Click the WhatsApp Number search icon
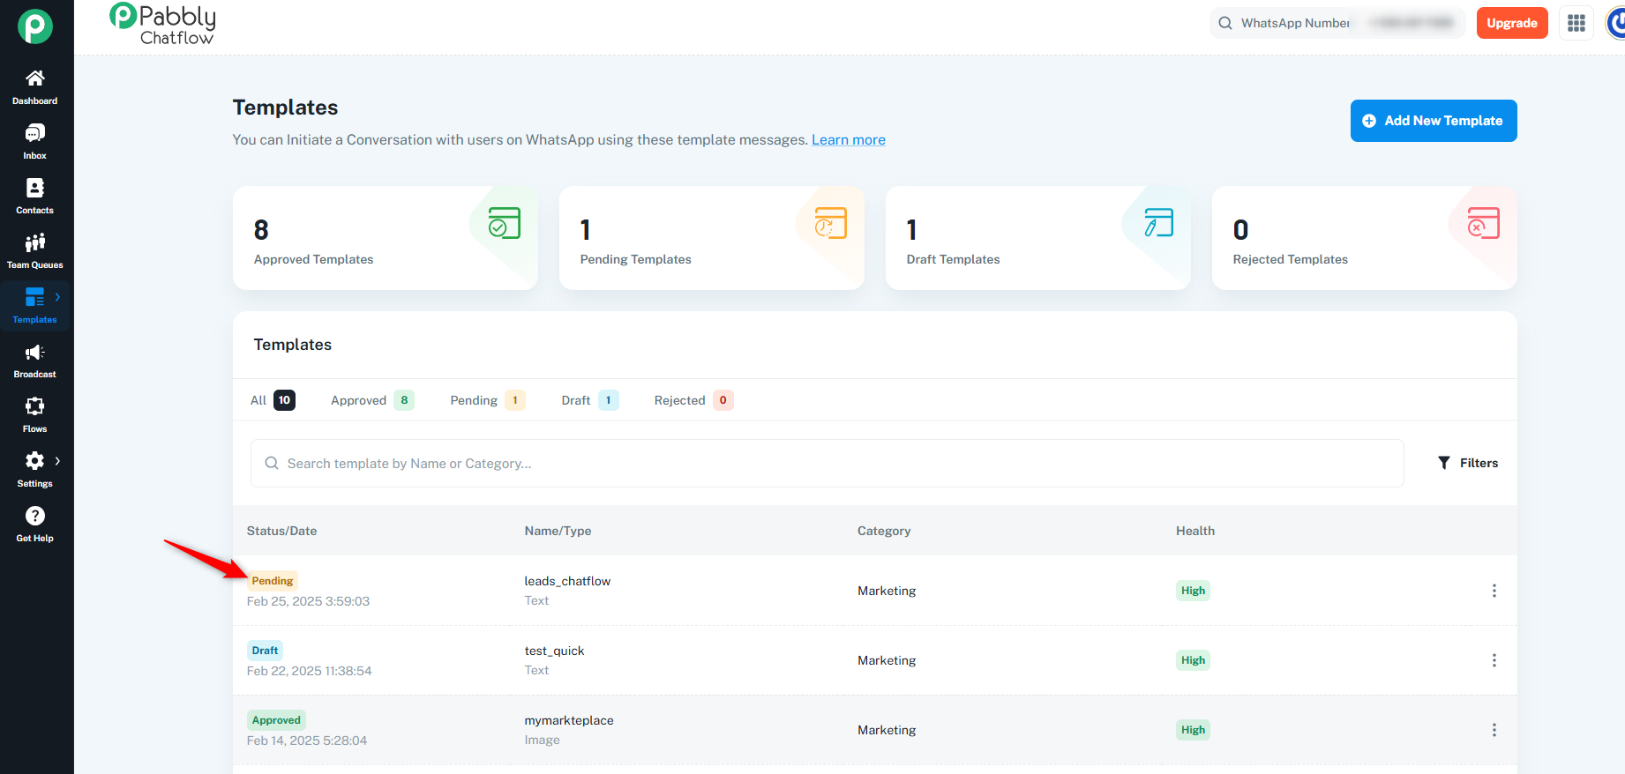The width and height of the screenshot is (1625, 774). [x=1225, y=23]
